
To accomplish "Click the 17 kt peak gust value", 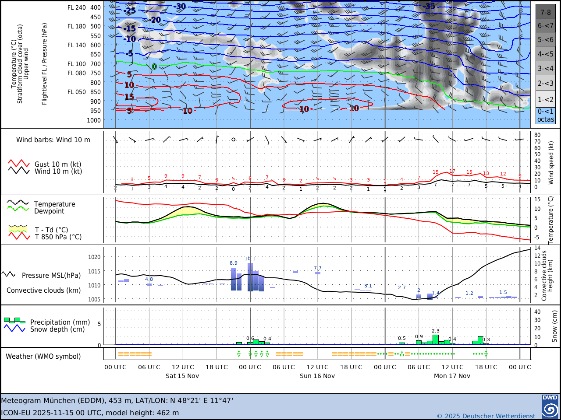I will [452, 171].
